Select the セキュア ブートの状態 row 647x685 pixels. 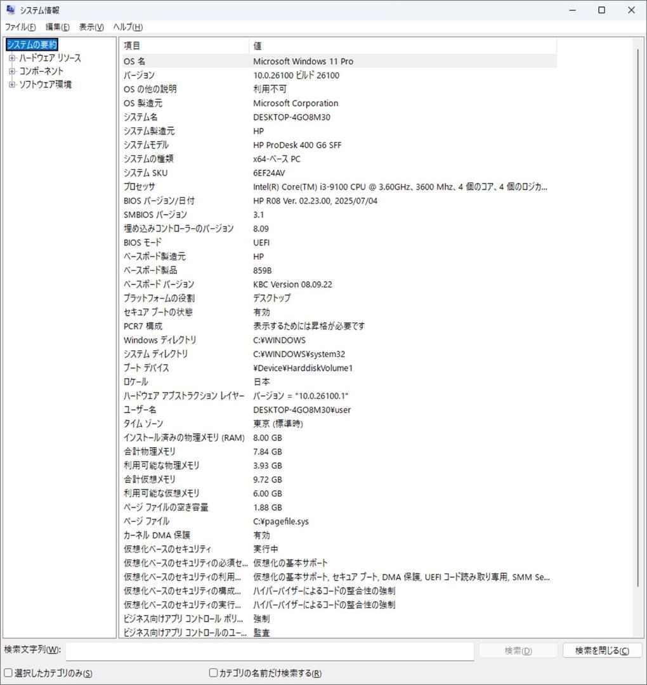(x=254, y=312)
